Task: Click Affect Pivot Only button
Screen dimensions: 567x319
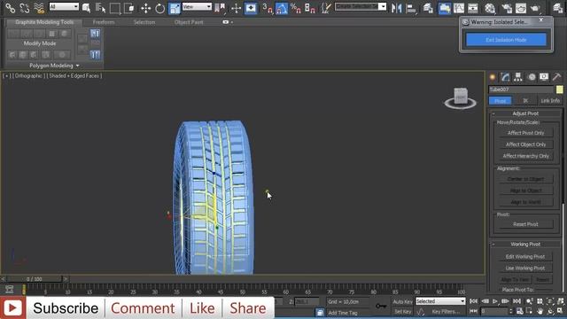Action: click(x=525, y=133)
